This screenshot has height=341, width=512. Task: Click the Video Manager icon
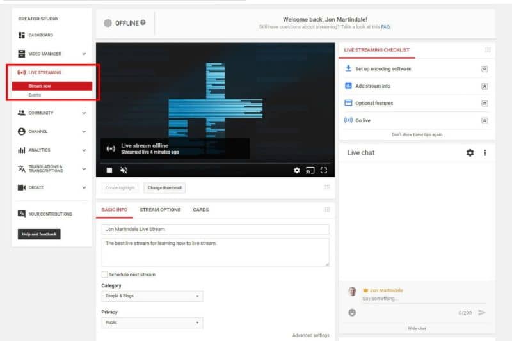point(22,54)
